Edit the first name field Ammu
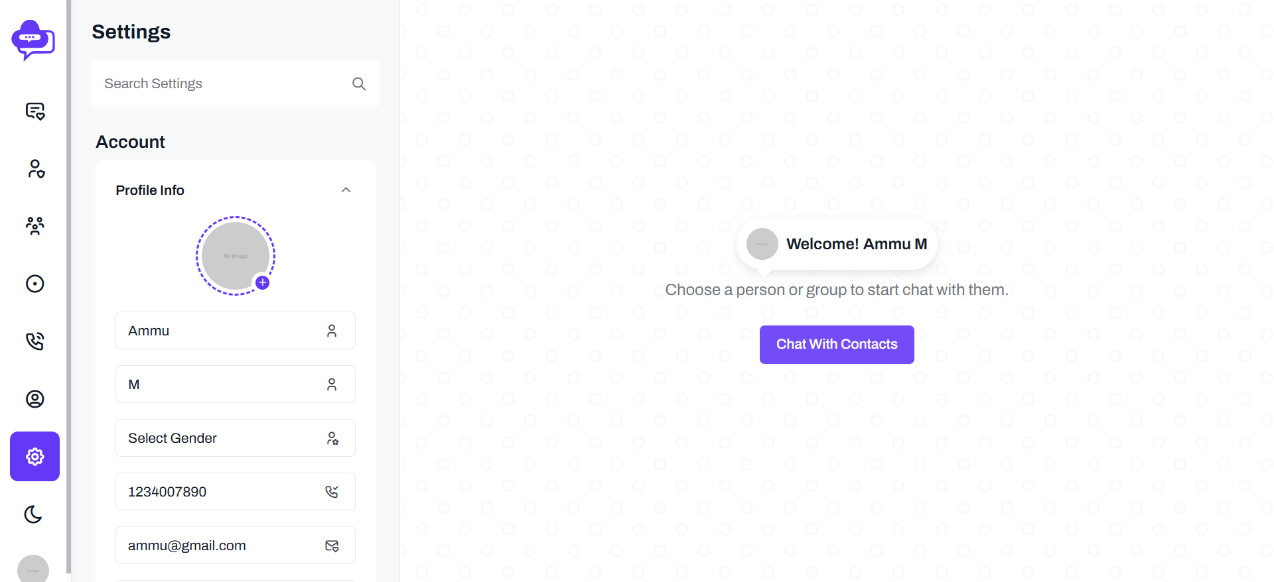Viewport: 1274px width, 582px height. pos(236,331)
